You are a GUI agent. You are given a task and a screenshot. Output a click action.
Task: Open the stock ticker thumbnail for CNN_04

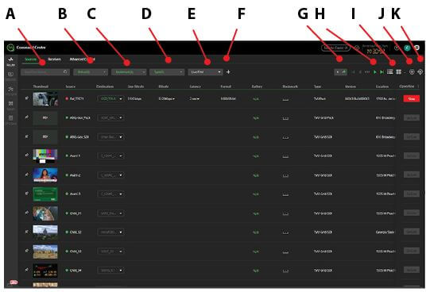(x=45, y=271)
